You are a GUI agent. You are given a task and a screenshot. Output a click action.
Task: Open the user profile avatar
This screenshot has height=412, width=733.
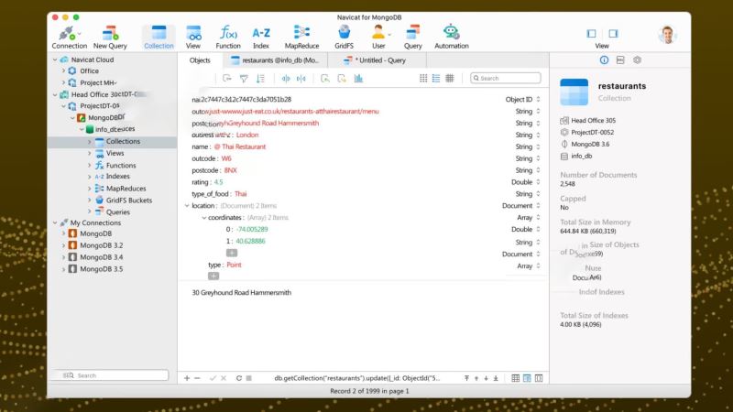pos(667,35)
